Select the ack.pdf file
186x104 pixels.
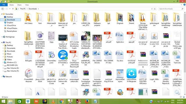pos(108,37)
